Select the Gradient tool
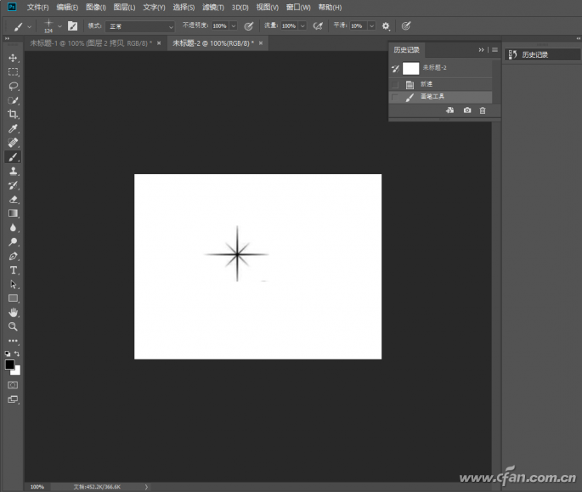 pyautogui.click(x=13, y=213)
